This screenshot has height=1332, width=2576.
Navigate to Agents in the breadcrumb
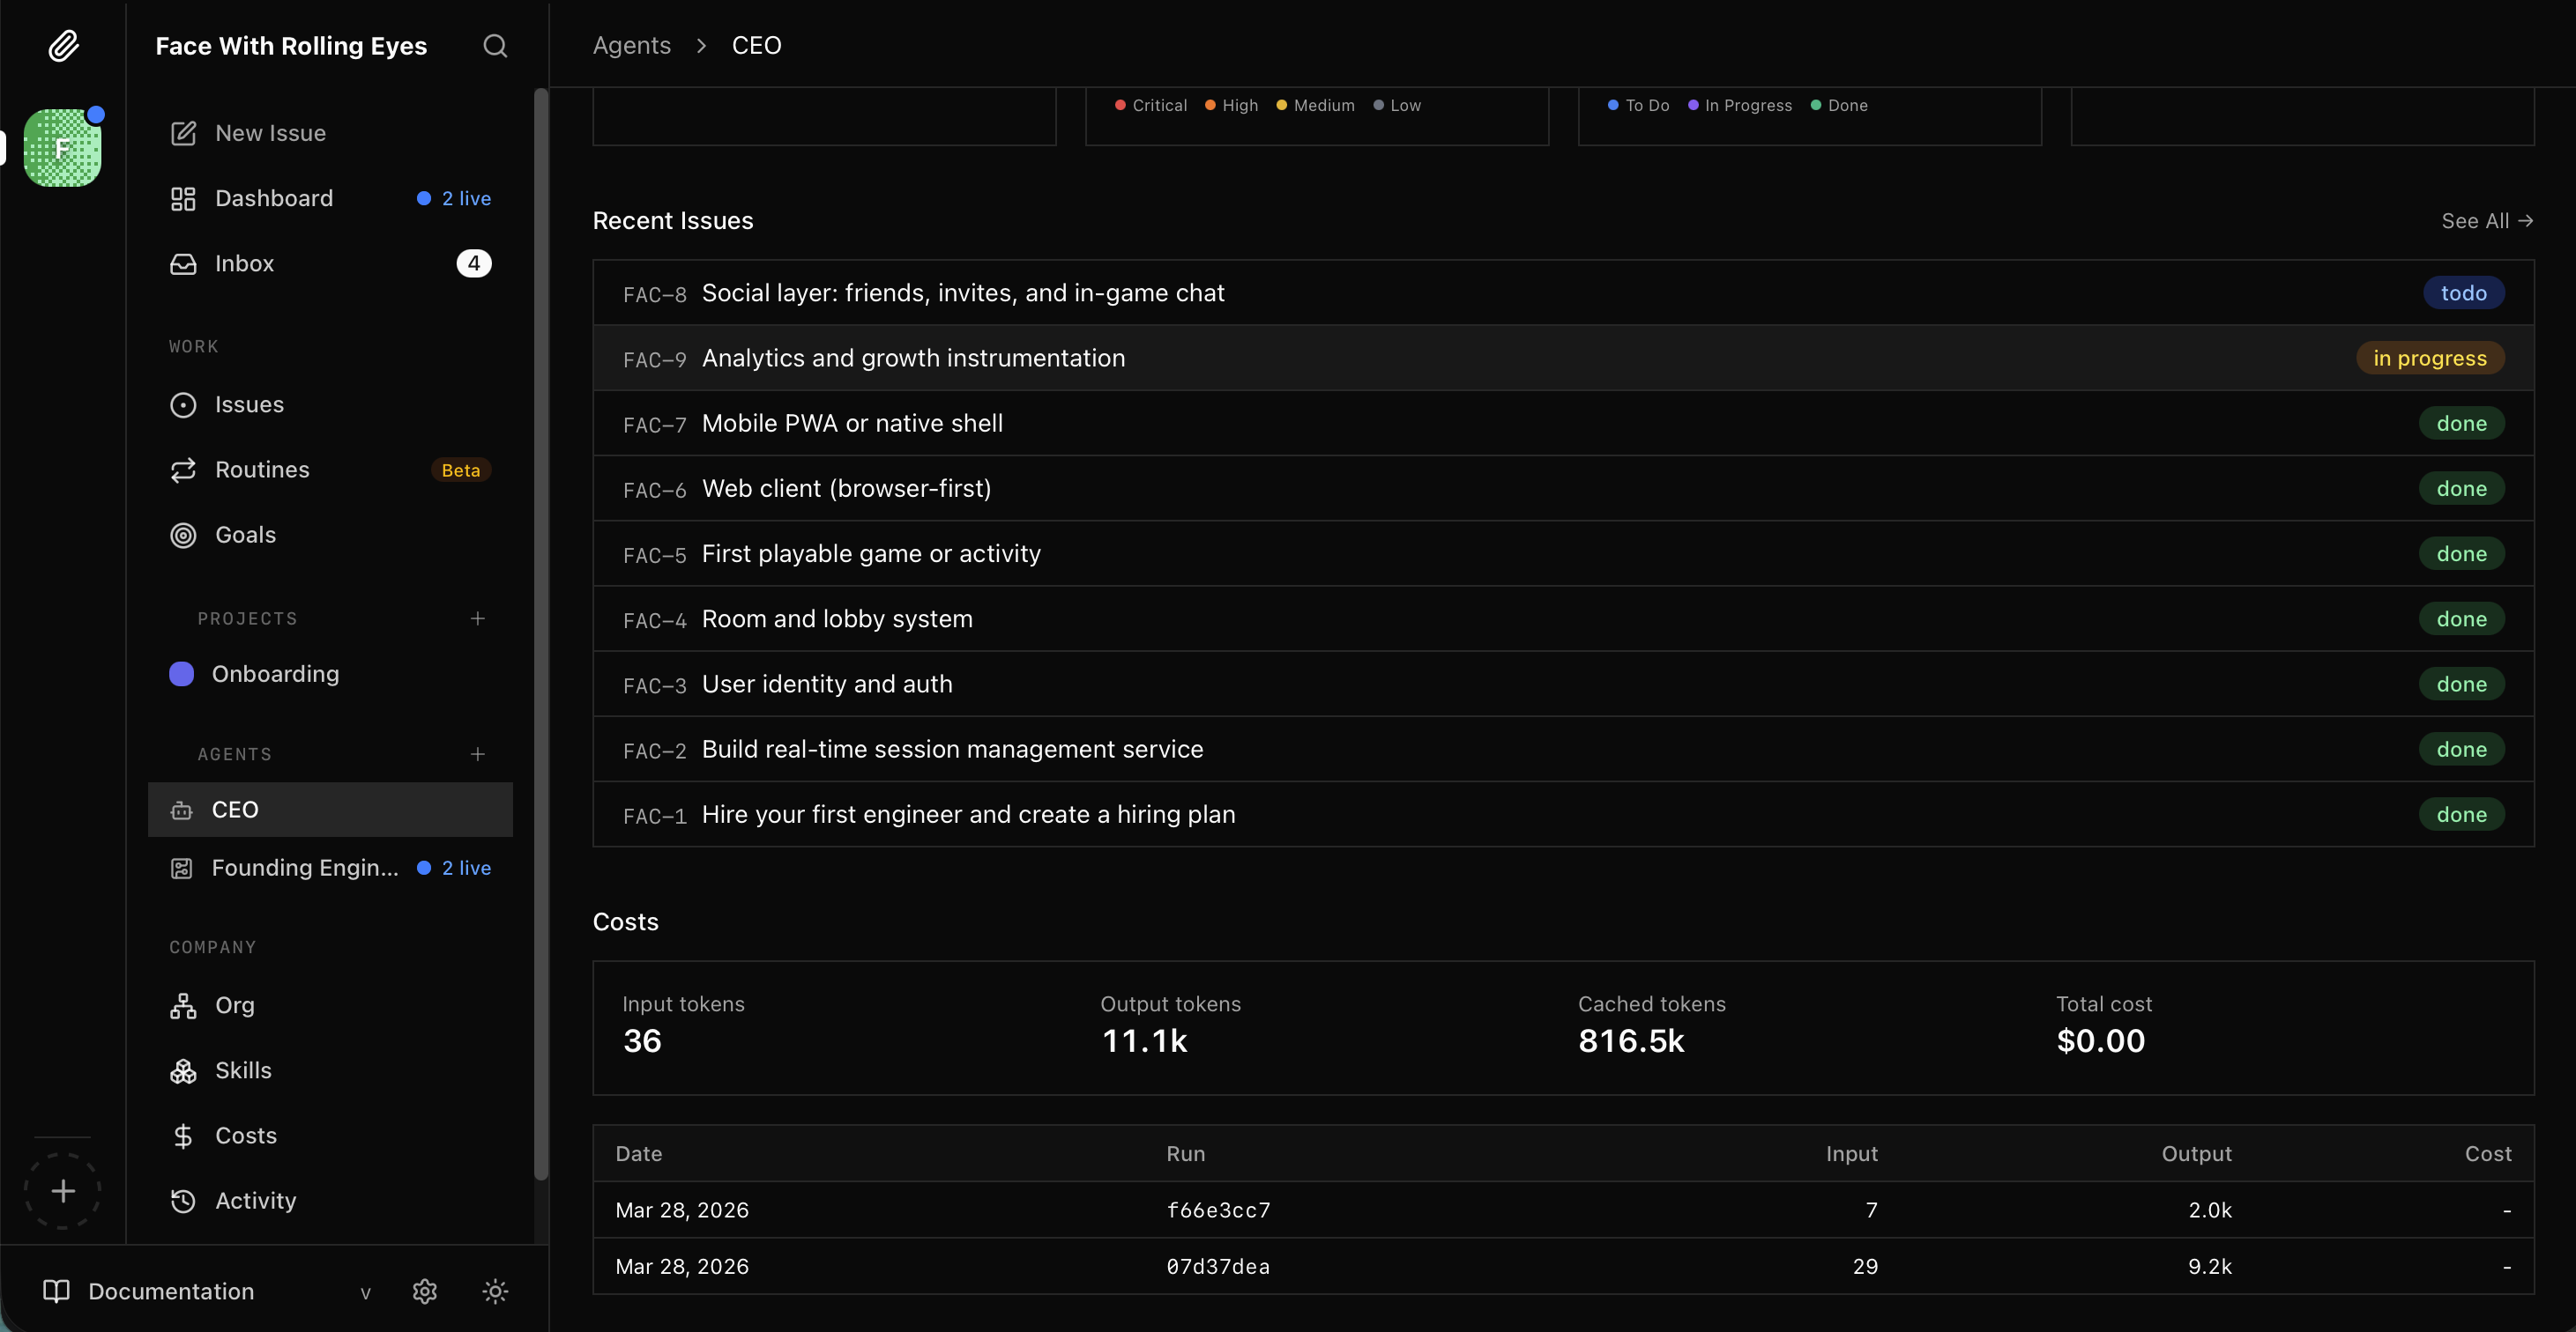pyautogui.click(x=631, y=45)
